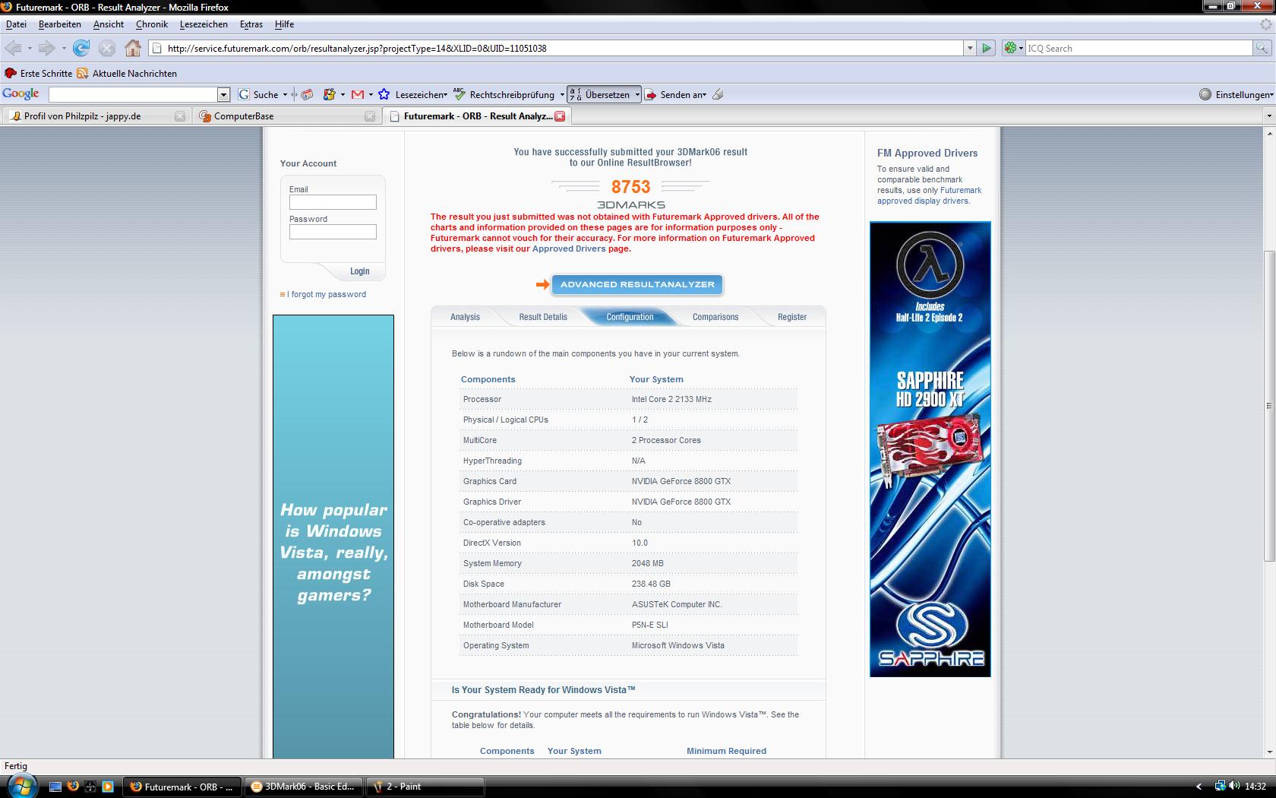The height and width of the screenshot is (798, 1276).
Task: Reload the page with the refresh icon
Action: (81, 48)
